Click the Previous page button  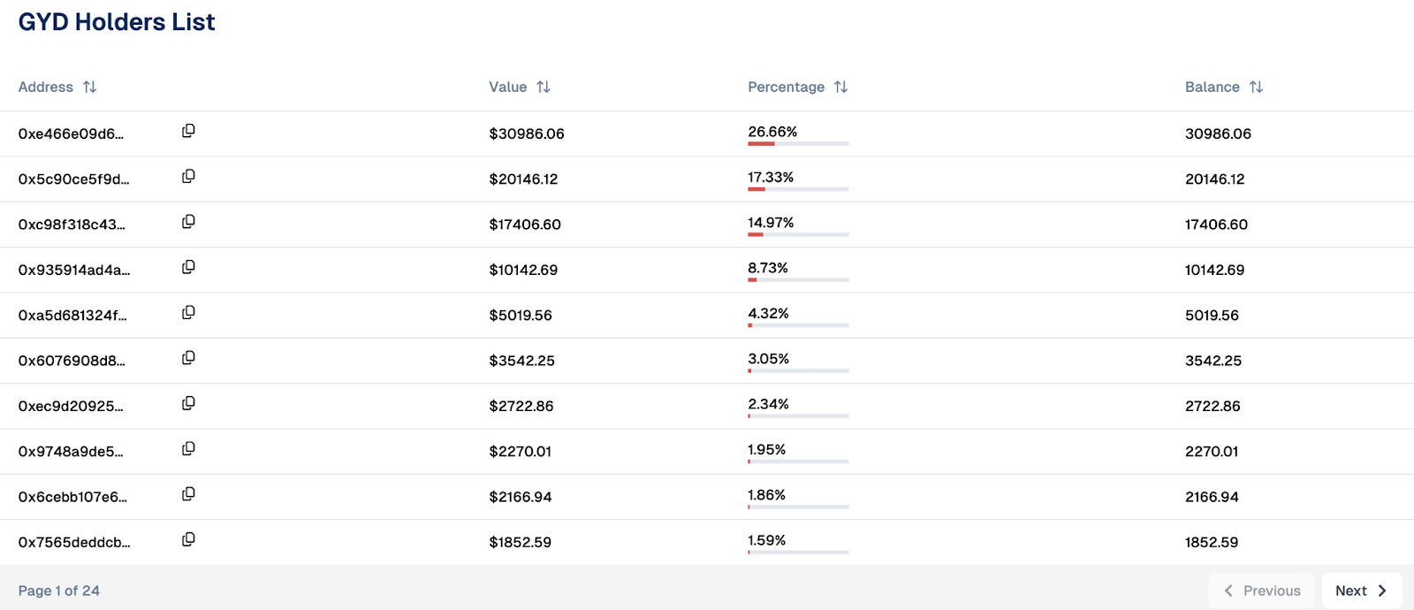(x=1262, y=591)
